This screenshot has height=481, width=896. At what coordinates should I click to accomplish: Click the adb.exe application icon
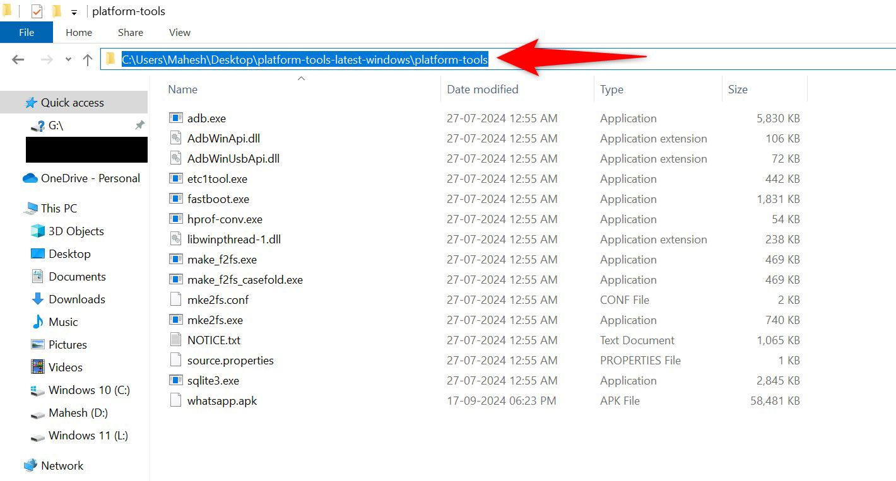(175, 118)
